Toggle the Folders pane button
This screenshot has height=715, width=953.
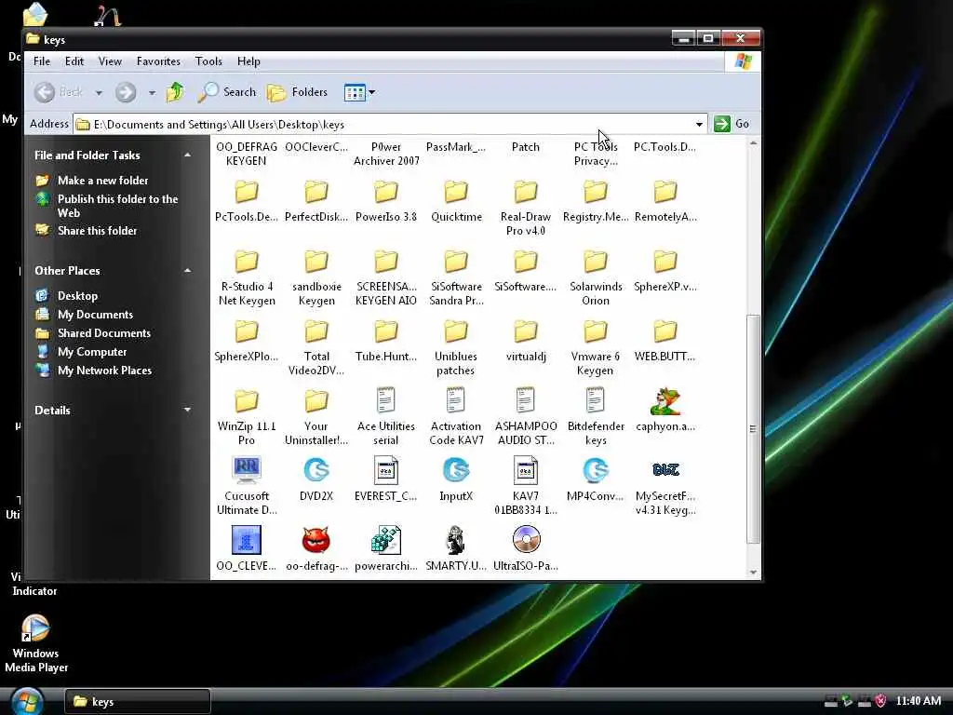tap(297, 92)
